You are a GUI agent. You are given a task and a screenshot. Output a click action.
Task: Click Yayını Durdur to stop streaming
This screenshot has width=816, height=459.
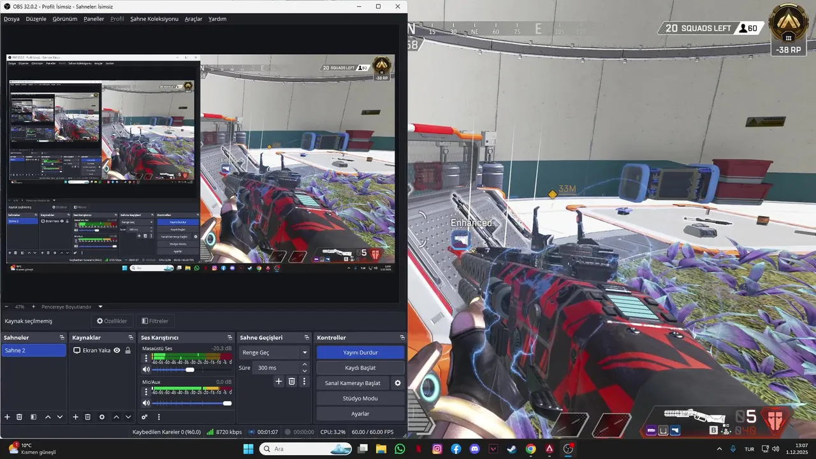(360, 353)
